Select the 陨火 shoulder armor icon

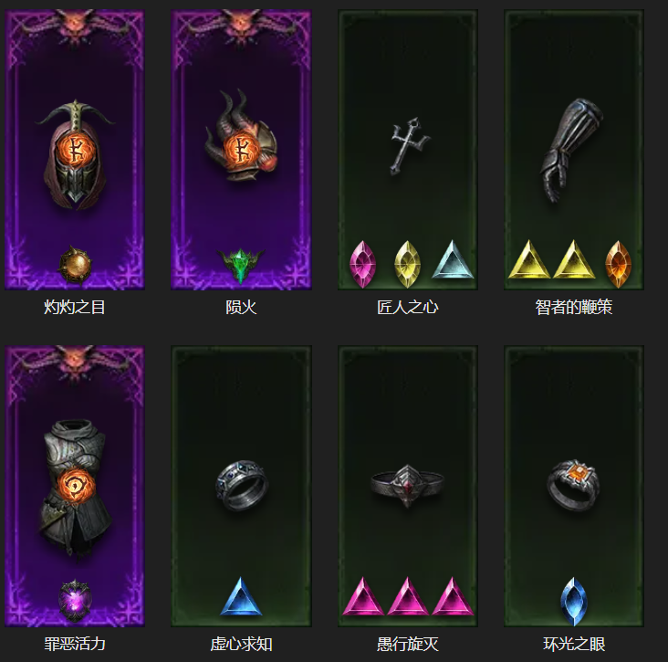[241, 135]
